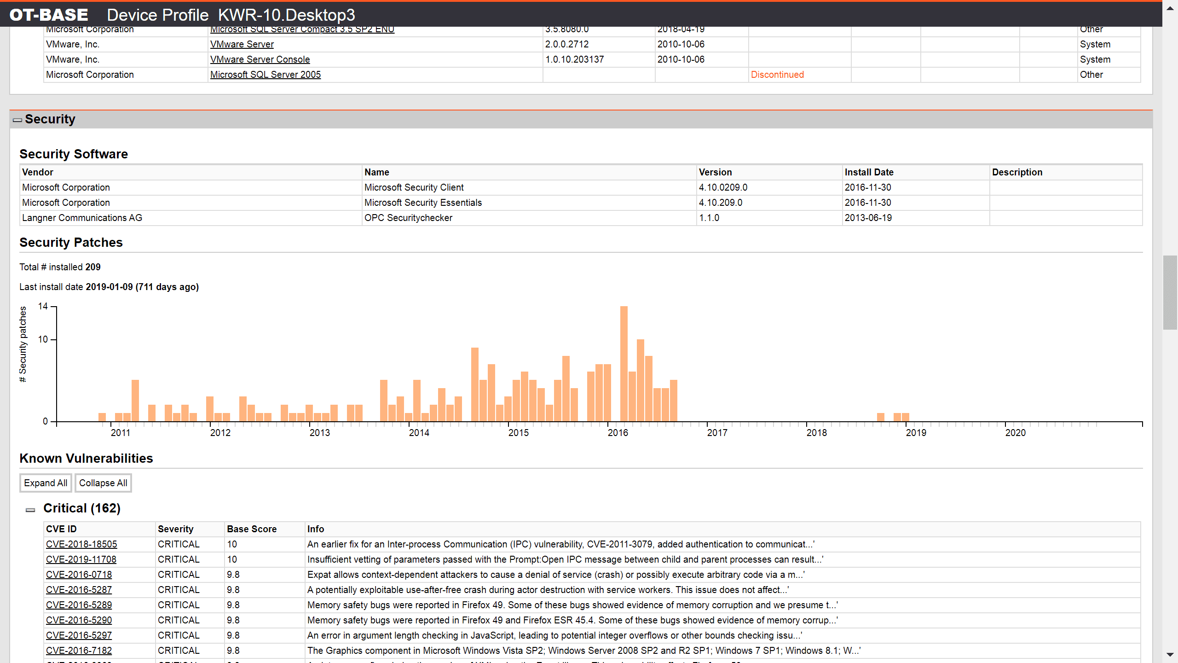1178x663 pixels.
Task: Open CVE-2019-11708 details
Action: coord(81,559)
